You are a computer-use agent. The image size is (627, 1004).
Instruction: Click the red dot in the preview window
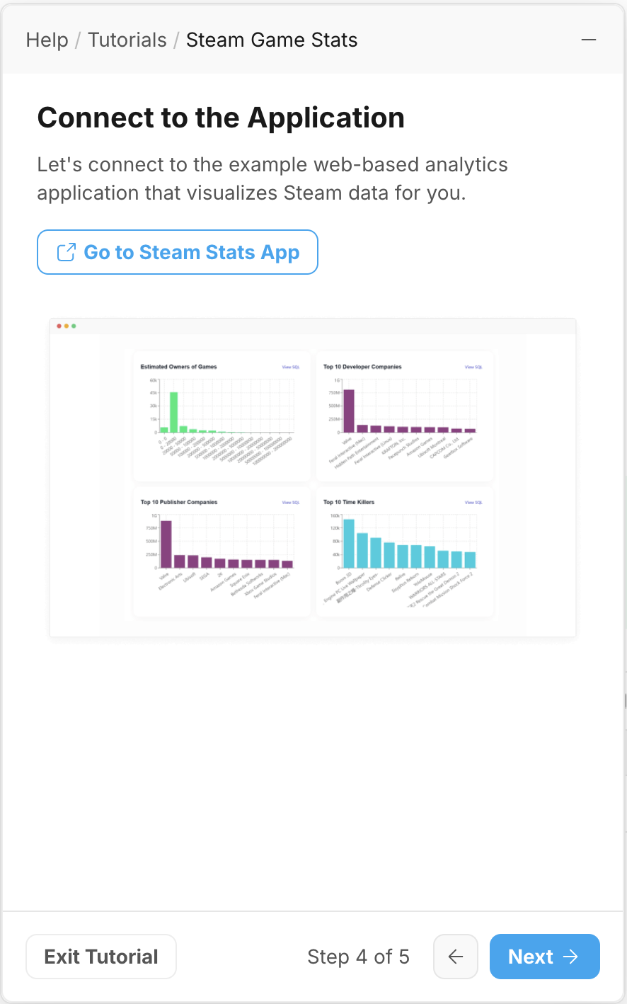59,326
